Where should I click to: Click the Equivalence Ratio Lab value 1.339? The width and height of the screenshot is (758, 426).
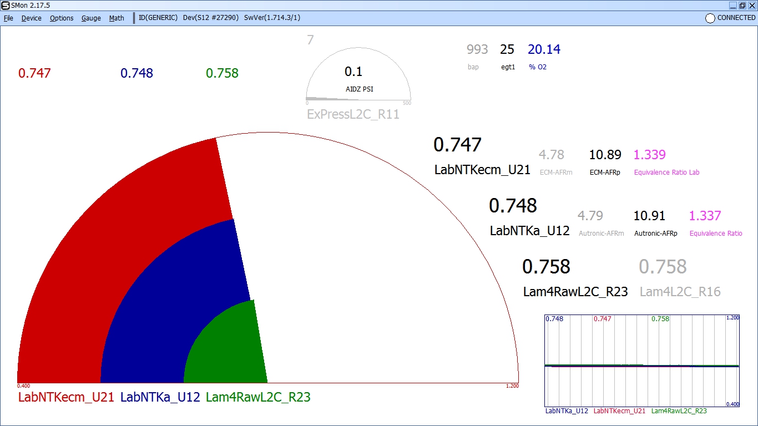click(x=650, y=155)
